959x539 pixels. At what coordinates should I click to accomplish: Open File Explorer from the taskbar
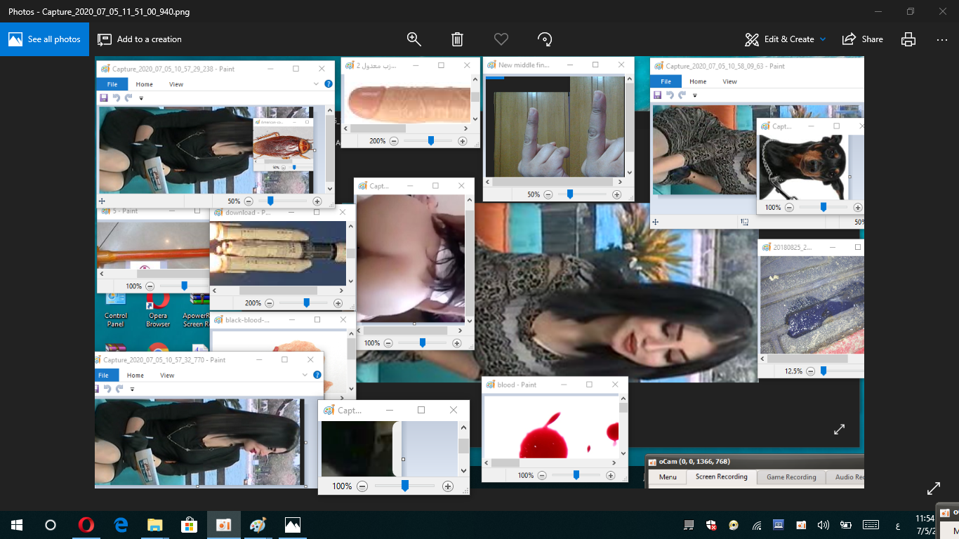[155, 524]
